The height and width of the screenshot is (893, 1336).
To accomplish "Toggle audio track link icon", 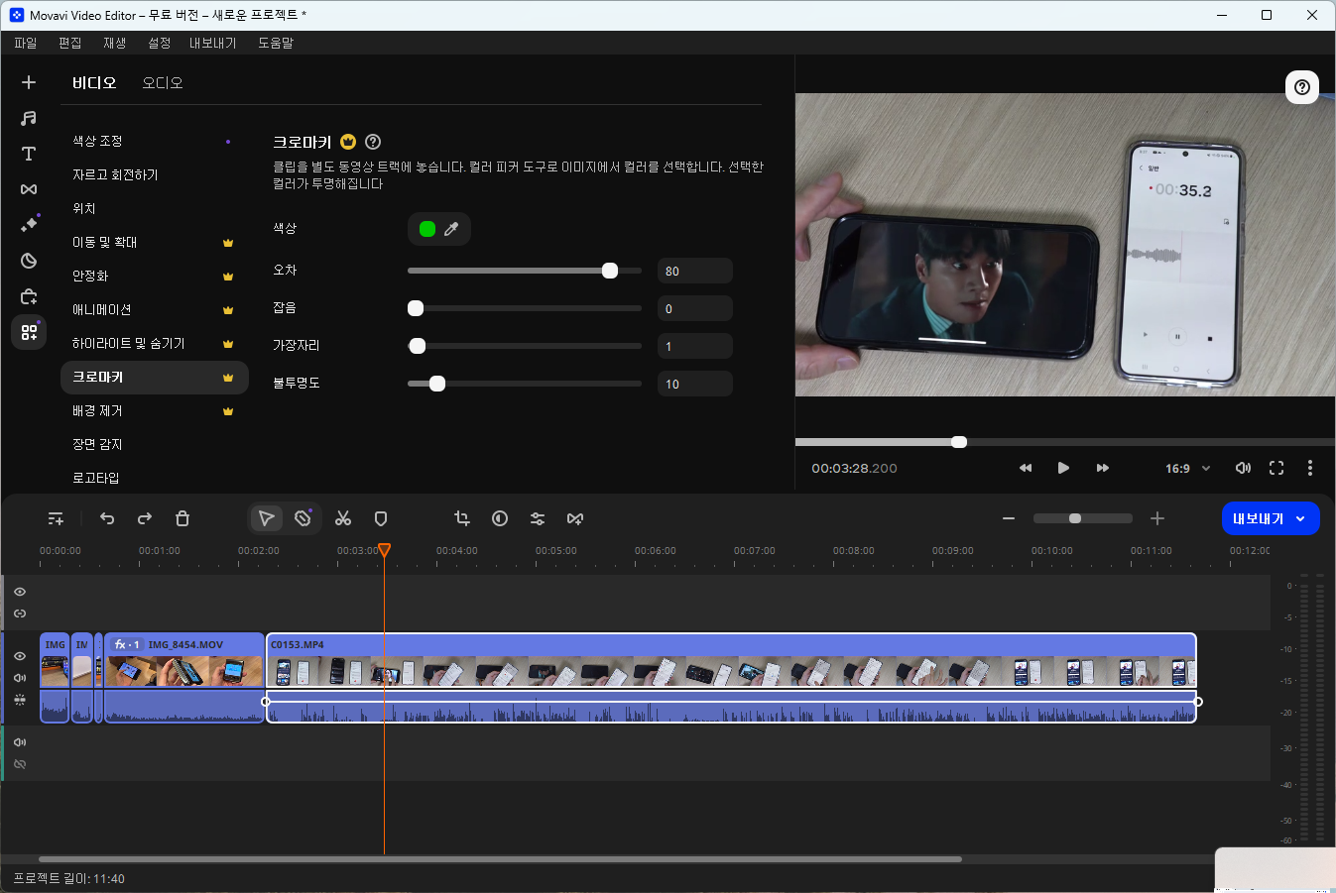I will (x=20, y=764).
